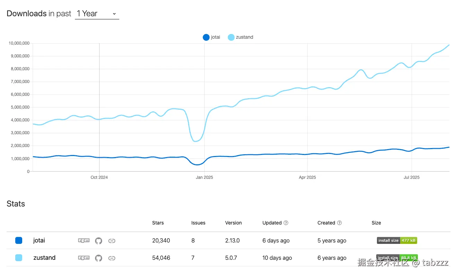Click the 5,000,000 y-axis label
The width and height of the screenshot is (456, 275).
tap(20, 107)
